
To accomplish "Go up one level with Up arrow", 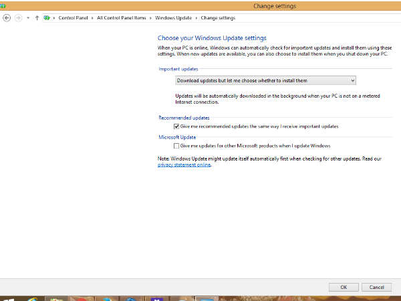I will click(37, 17).
